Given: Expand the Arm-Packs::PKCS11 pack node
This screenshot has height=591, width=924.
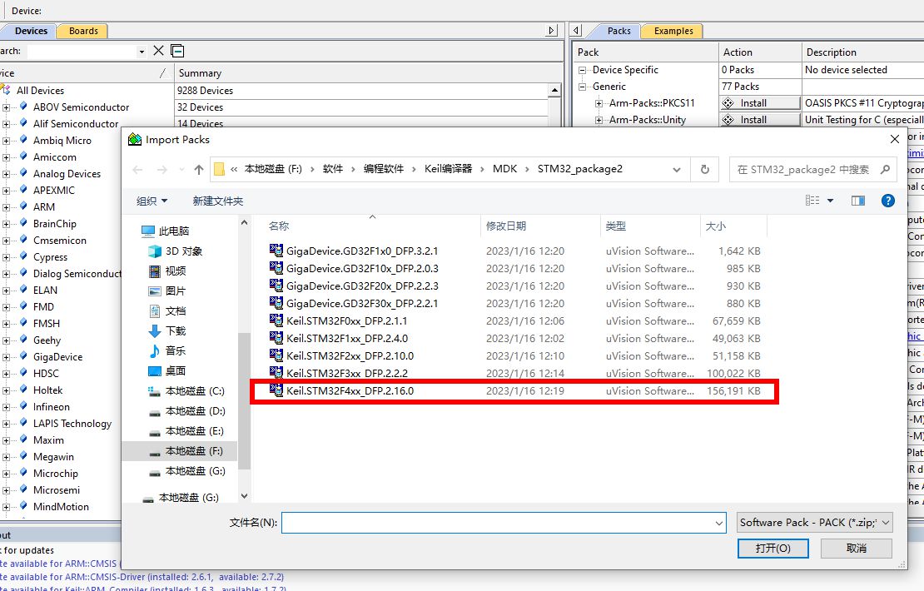Looking at the screenshot, I should click(599, 103).
